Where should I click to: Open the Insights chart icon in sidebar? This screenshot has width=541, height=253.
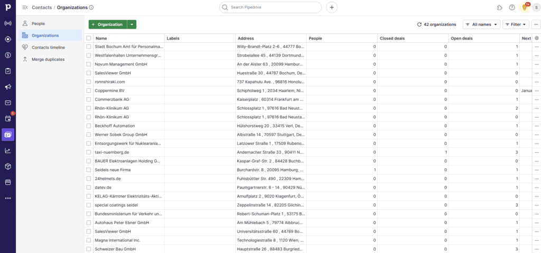pos(7,151)
